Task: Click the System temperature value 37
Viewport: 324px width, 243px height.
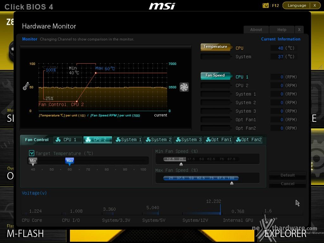Action: click(x=280, y=57)
